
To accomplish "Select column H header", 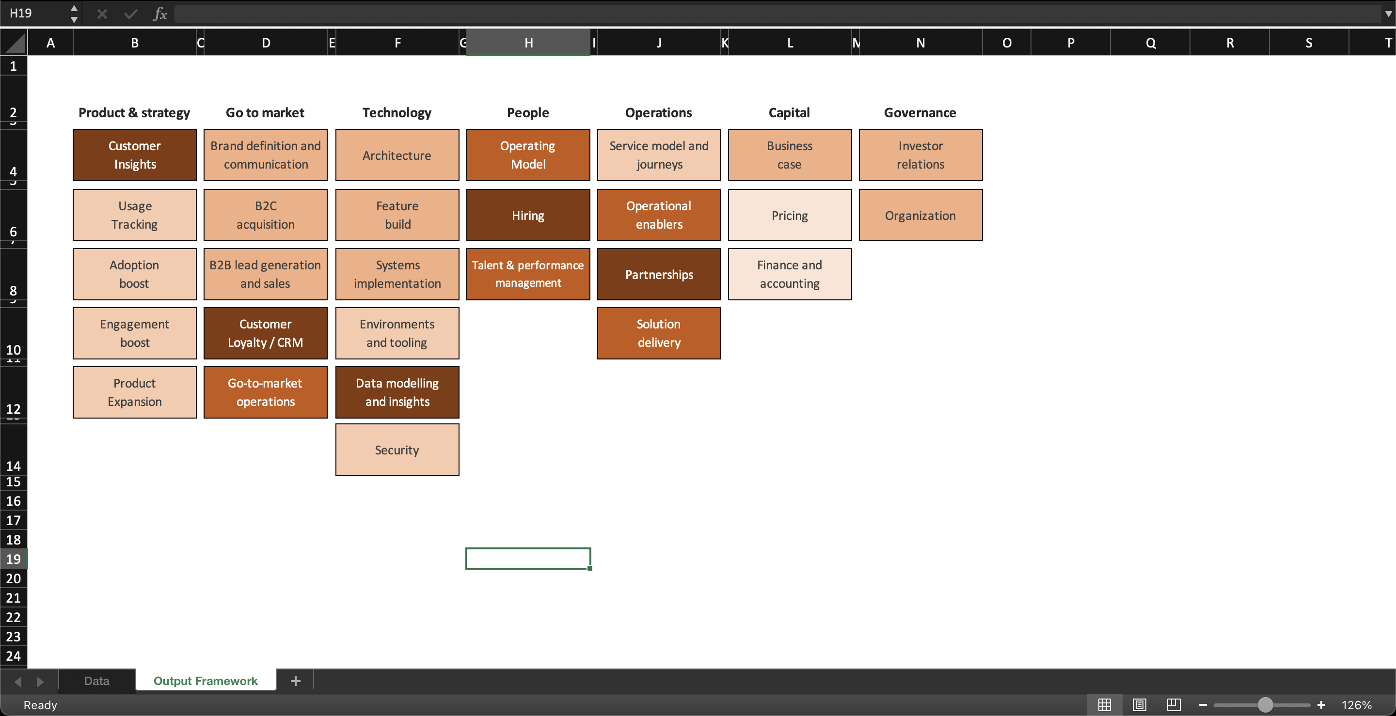I will pyautogui.click(x=528, y=43).
